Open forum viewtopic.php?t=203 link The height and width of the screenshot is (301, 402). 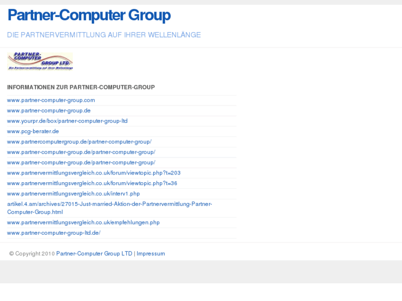[94, 173]
